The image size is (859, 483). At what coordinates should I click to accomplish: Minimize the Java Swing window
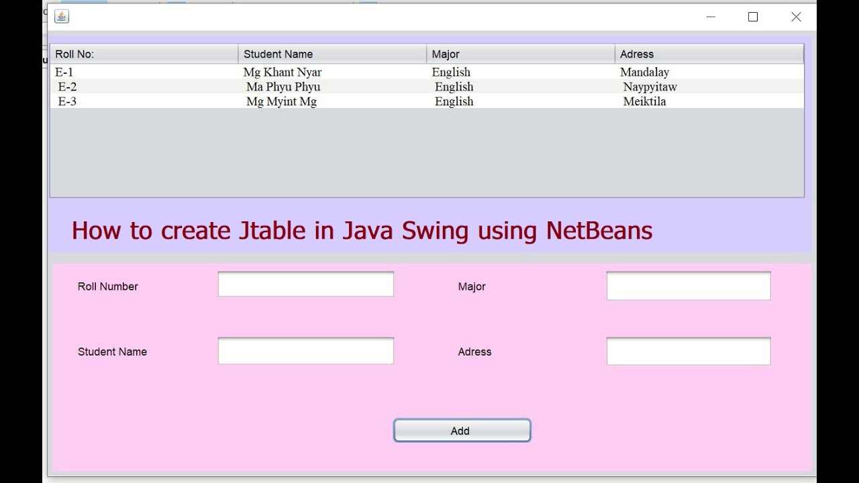pyautogui.click(x=711, y=17)
